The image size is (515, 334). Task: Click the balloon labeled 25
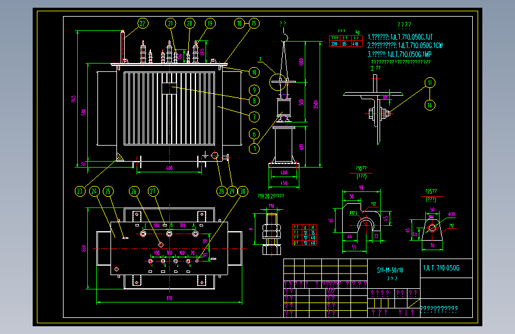click(x=108, y=191)
